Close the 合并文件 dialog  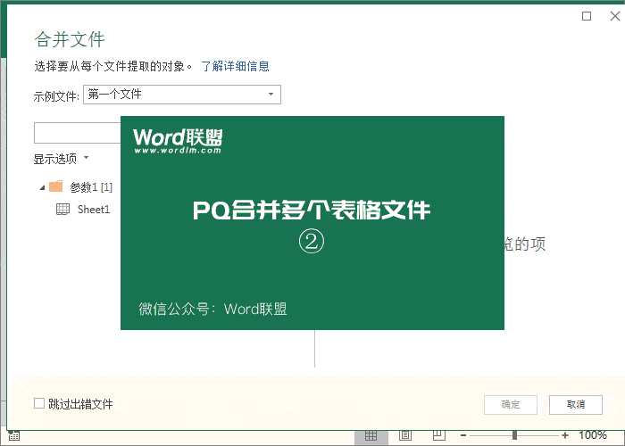tap(615, 16)
